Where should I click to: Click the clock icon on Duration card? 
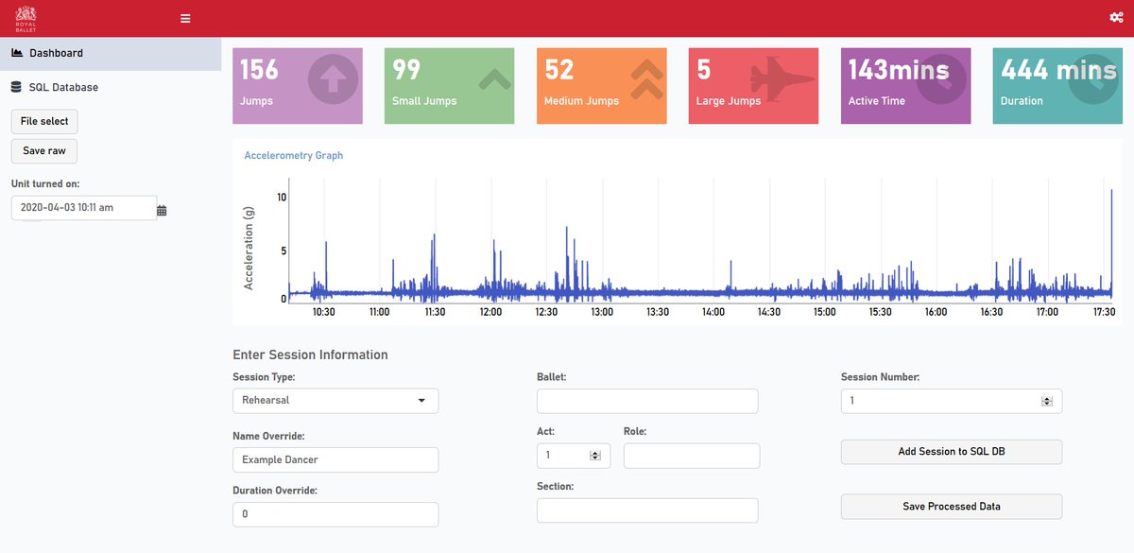pos(1094,79)
